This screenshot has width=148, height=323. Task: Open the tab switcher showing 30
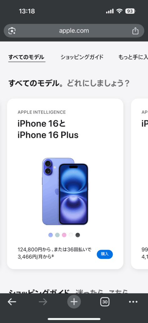[x=105, y=302]
